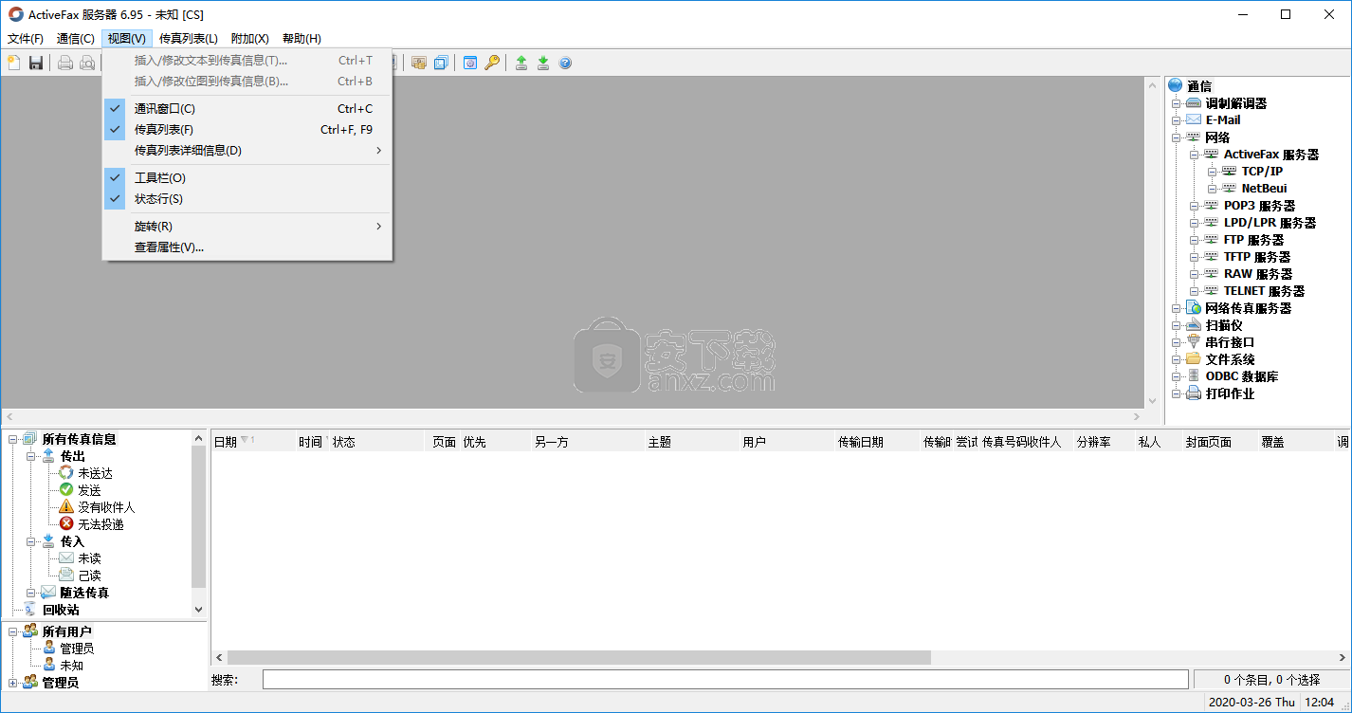Sort by the 用户 column header
This screenshot has height=713, width=1352.
tap(787, 442)
